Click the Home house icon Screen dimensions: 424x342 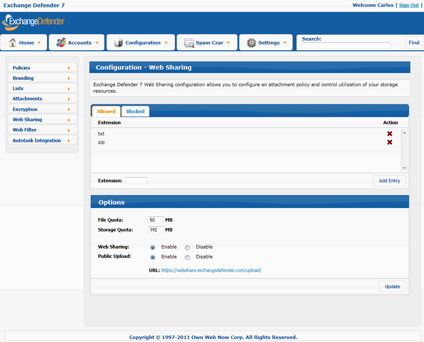tap(12, 43)
